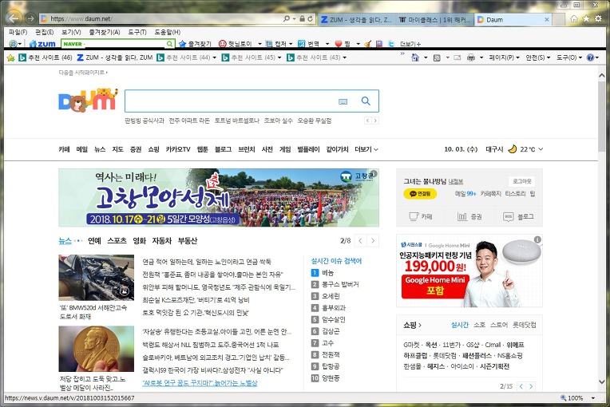The image size is (610, 407).
Task: Click the blue help question-mark icon
Action: pos(590,57)
